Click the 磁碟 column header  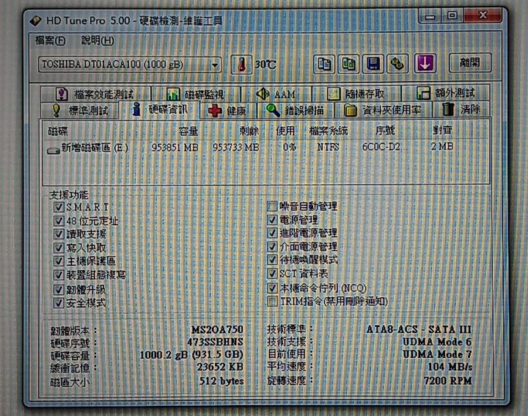58,131
